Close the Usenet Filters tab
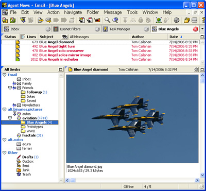The width and height of the screenshot is (206, 191). [97, 29]
